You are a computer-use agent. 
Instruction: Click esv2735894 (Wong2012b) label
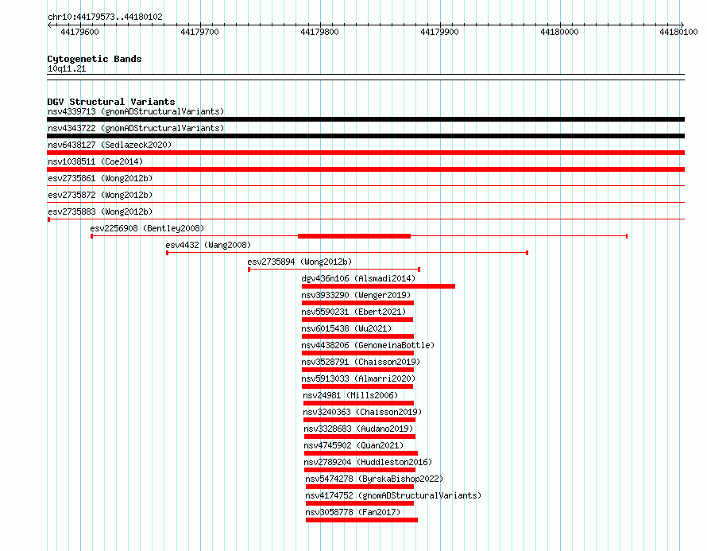tap(299, 262)
